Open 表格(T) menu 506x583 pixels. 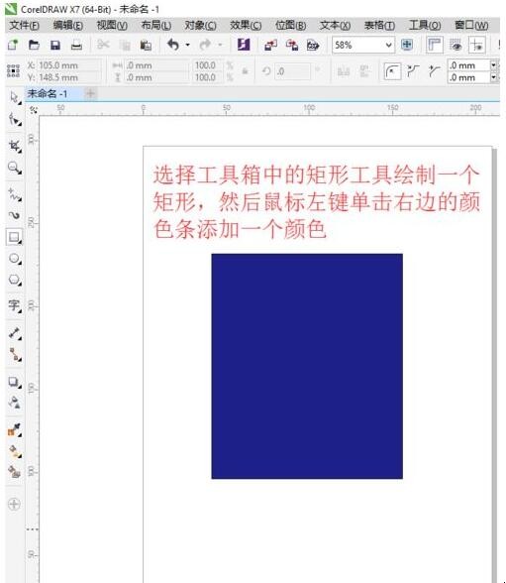380,26
